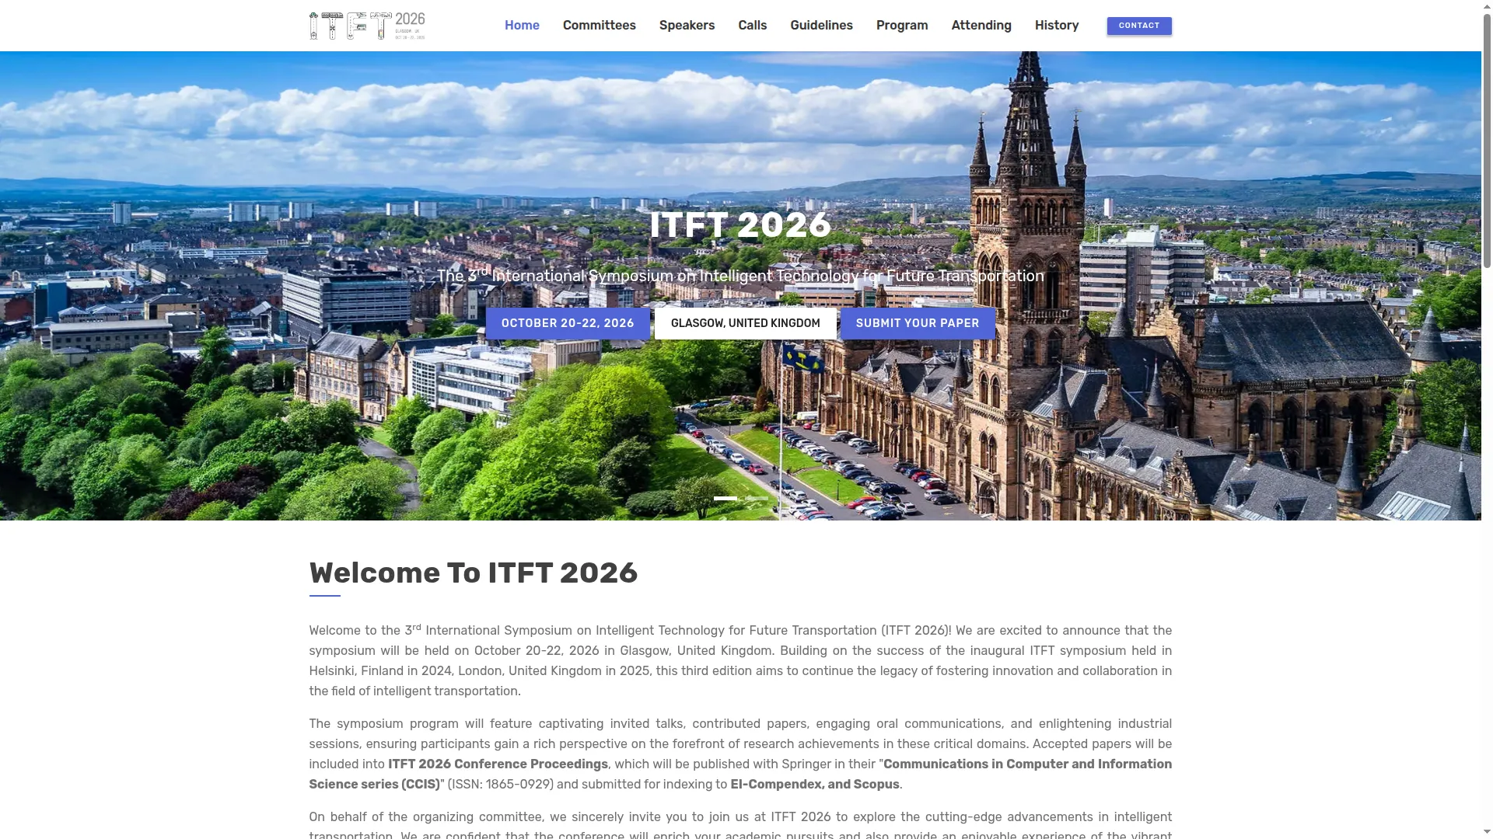Open the Home menu item
The width and height of the screenshot is (1493, 839).
pyautogui.click(x=522, y=26)
